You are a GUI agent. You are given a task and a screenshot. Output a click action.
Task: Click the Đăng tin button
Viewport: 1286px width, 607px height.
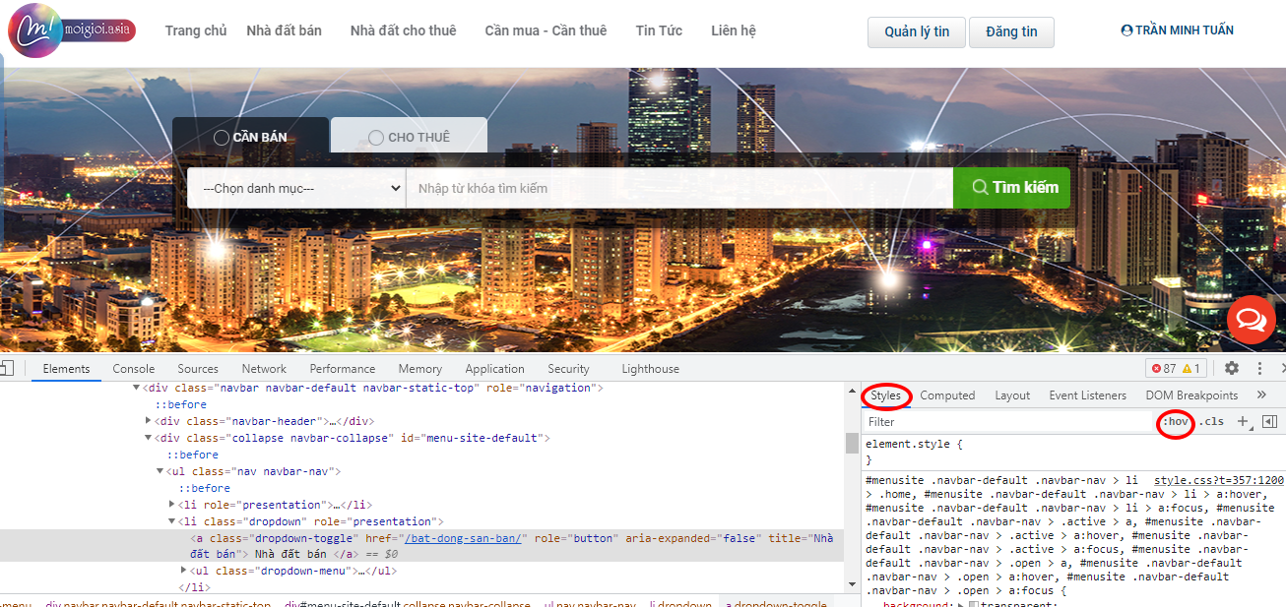(x=1011, y=31)
